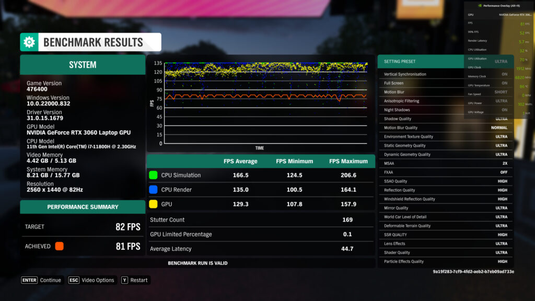Select the ENTER key icon for Continue
The width and height of the screenshot is (535, 301).
click(x=29, y=280)
